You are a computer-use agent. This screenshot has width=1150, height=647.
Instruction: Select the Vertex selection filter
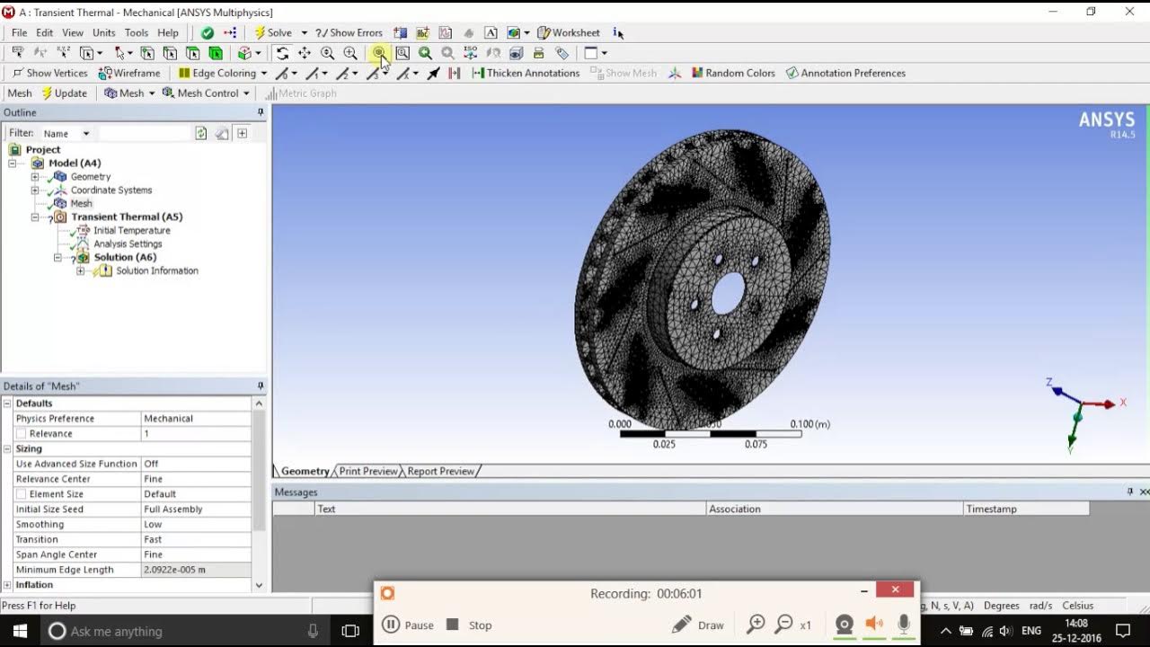click(147, 53)
